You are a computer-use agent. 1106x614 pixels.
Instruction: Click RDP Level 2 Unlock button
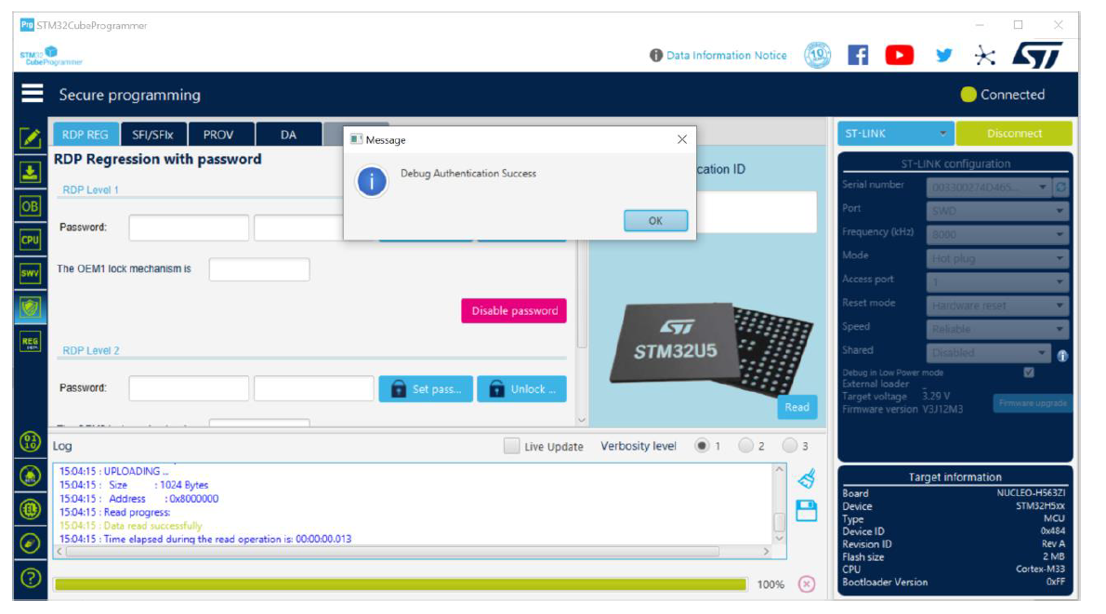pyautogui.click(x=521, y=389)
